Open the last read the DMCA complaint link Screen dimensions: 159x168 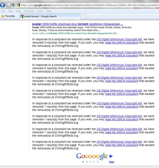coord(121,145)
